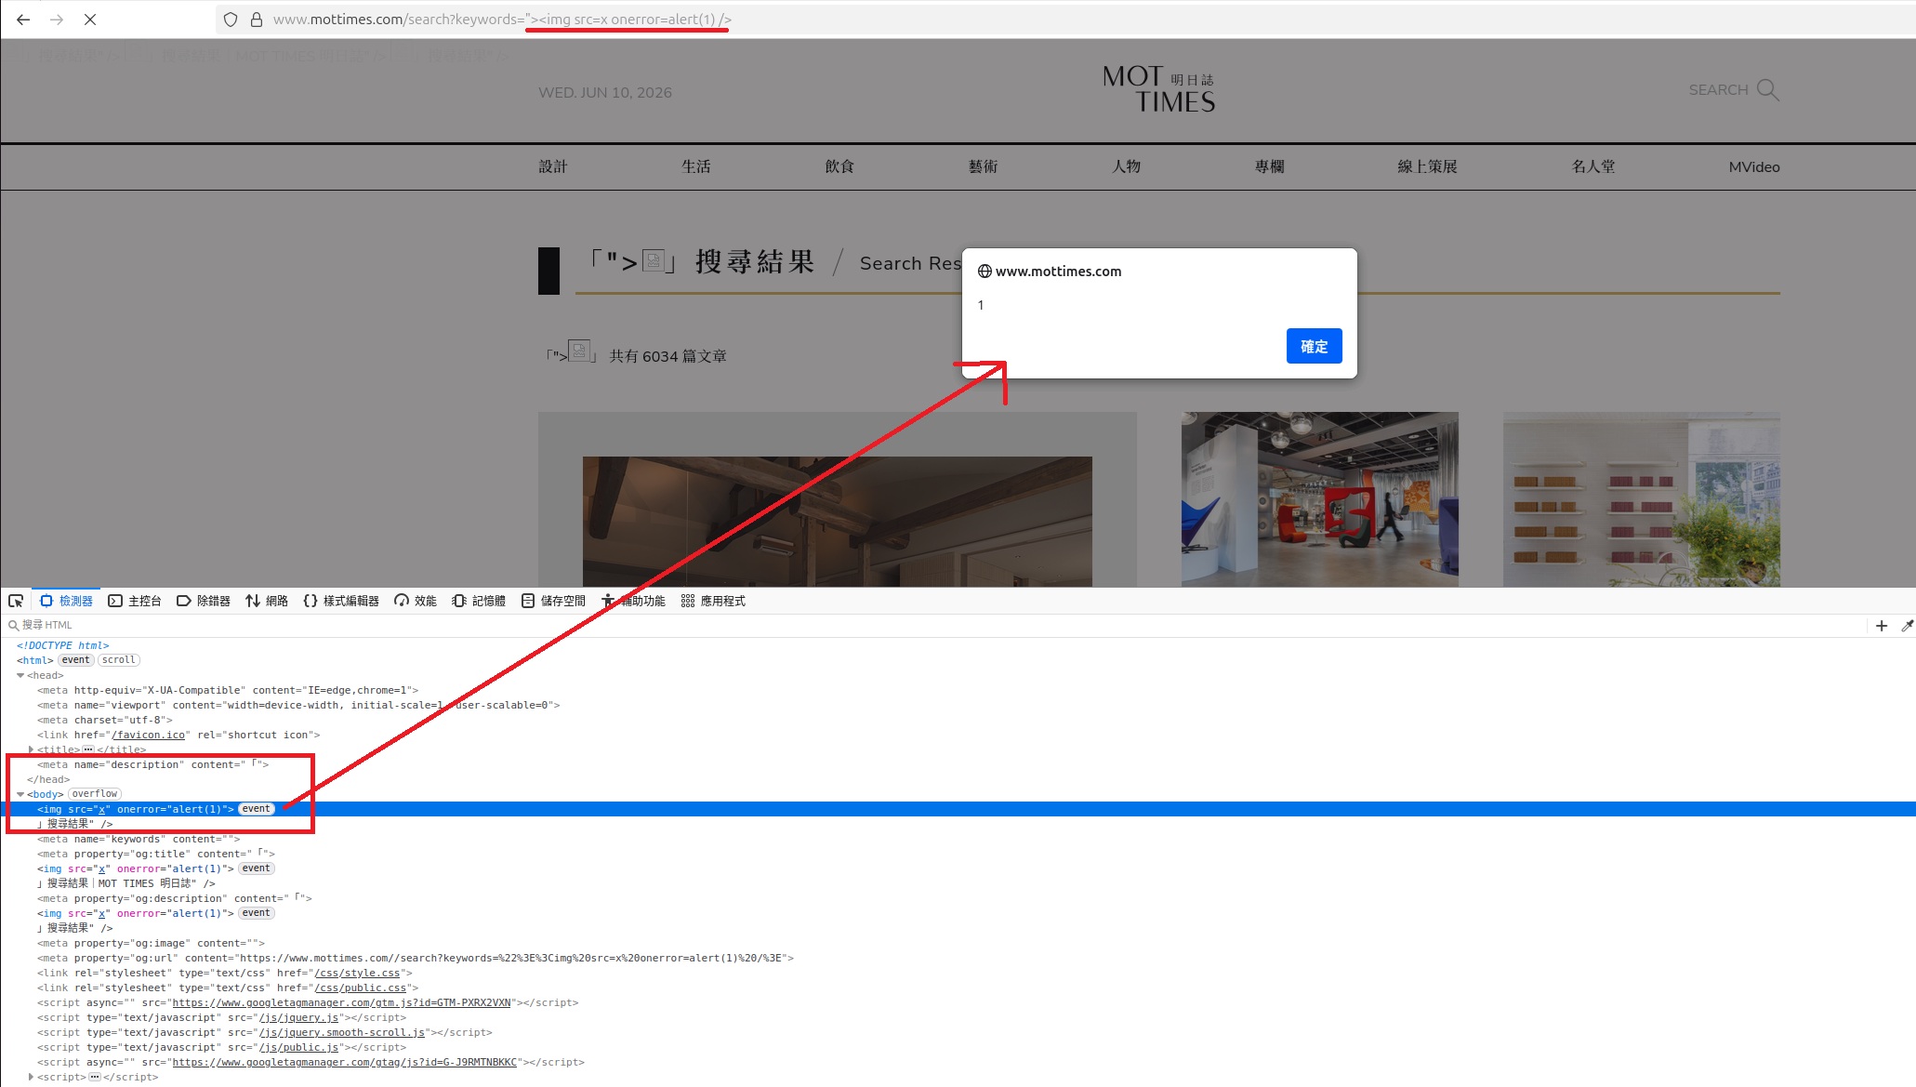The height and width of the screenshot is (1087, 1916).
Task: Open the 專欄 navigation section
Action: point(1269,166)
